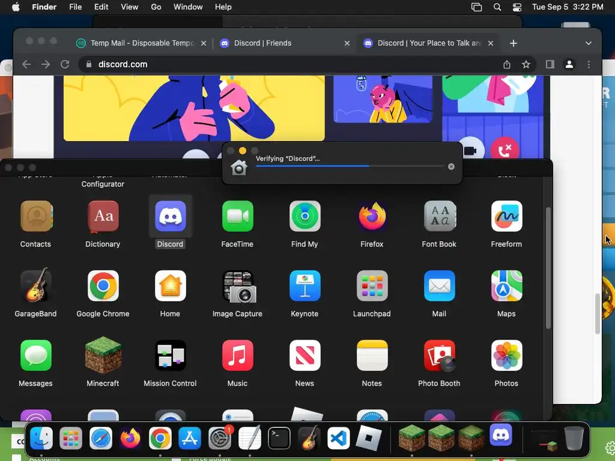The width and height of the screenshot is (615, 461).
Task: Open Finder from the Dock
Action: [x=41, y=438]
